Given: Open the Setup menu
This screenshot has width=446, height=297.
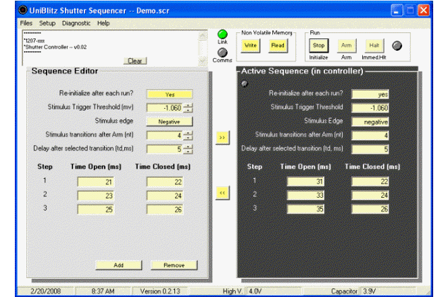Looking at the screenshot, I should point(47,23).
